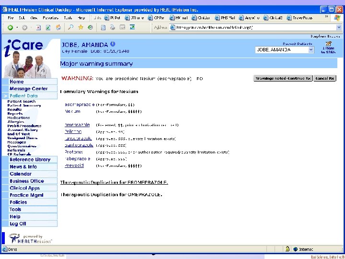Click Warnings noted-Continue Rx button

283,78
